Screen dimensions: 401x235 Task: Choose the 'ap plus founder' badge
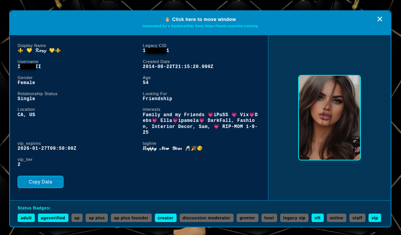pyautogui.click(x=131, y=218)
